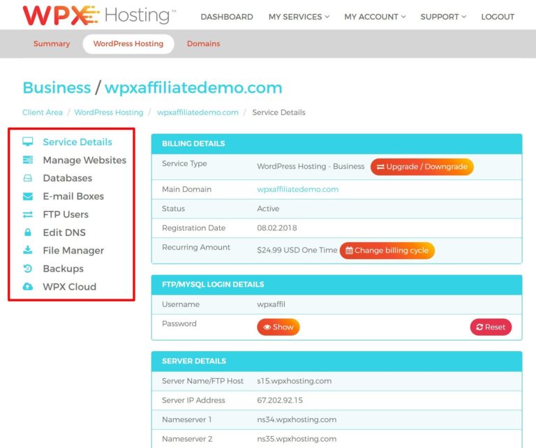Click Service Details breadcrumb text
Viewport: 536px width, 448px height.
click(278, 112)
